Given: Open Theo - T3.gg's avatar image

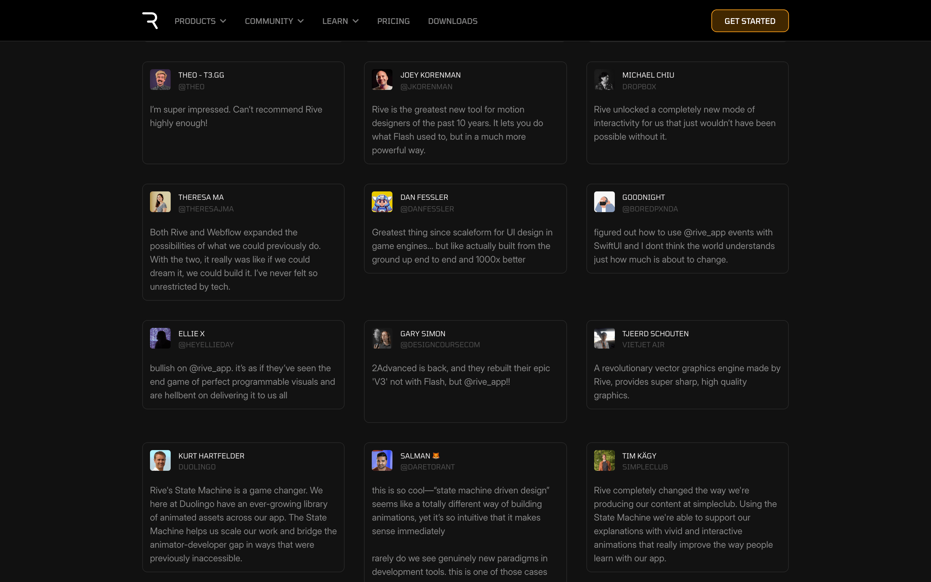Looking at the screenshot, I should click(160, 80).
